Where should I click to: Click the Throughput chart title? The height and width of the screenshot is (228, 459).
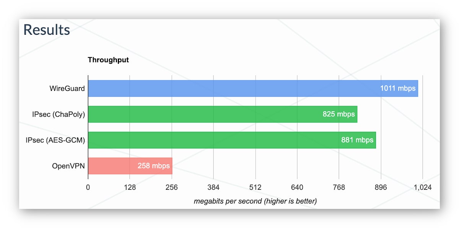click(x=108, y=60)
